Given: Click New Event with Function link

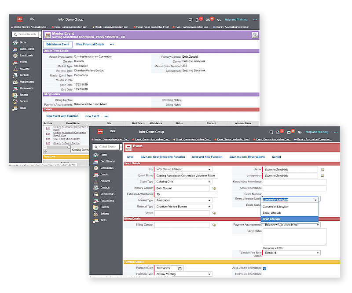Looking at the screenshot, I should (x=62, y=116).
